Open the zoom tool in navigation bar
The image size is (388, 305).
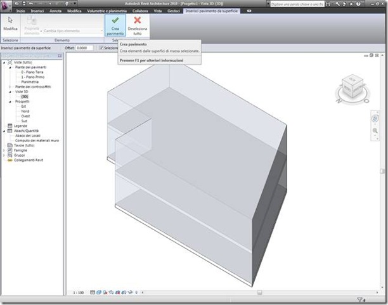(x=375, y=131)
